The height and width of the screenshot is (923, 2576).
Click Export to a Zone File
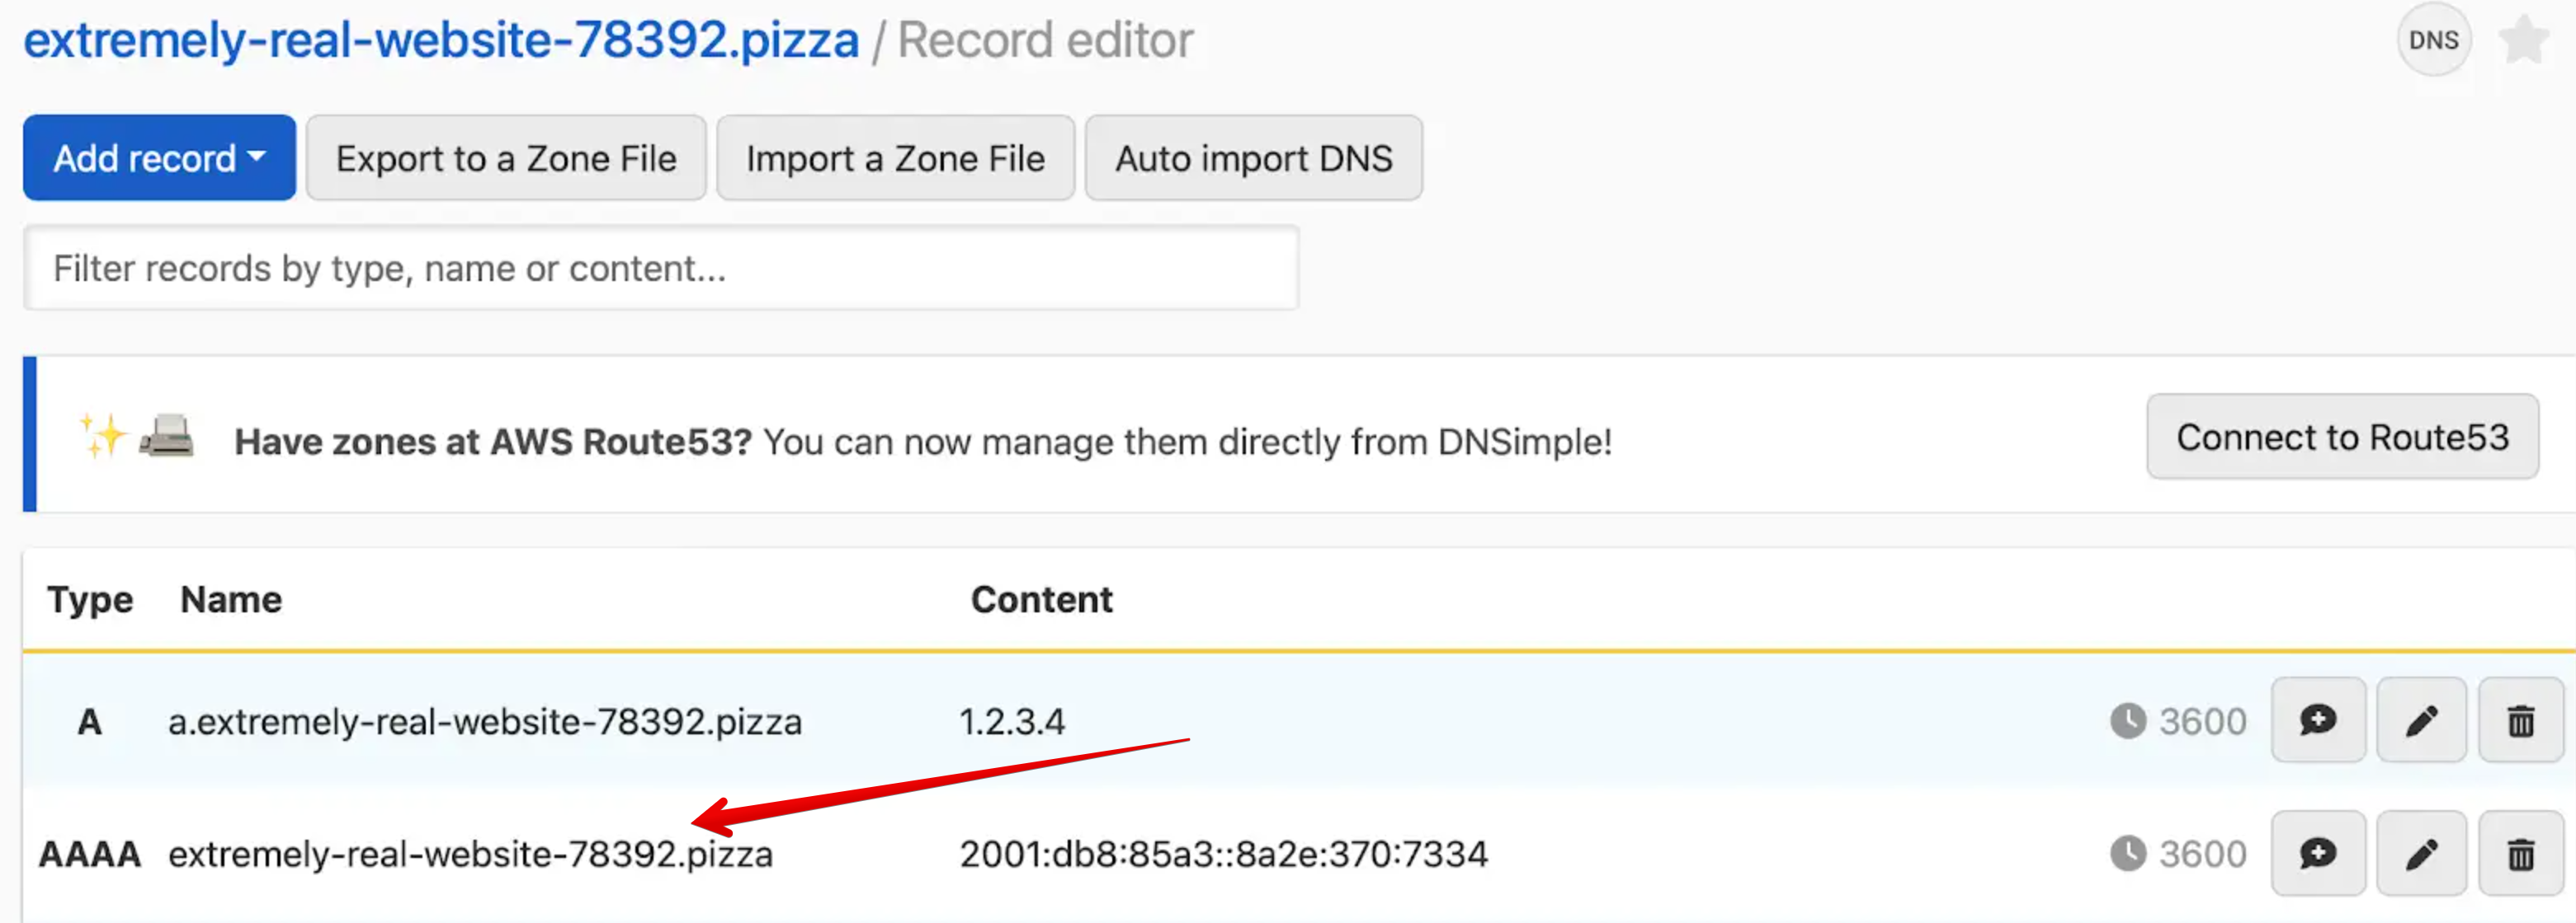506,157
